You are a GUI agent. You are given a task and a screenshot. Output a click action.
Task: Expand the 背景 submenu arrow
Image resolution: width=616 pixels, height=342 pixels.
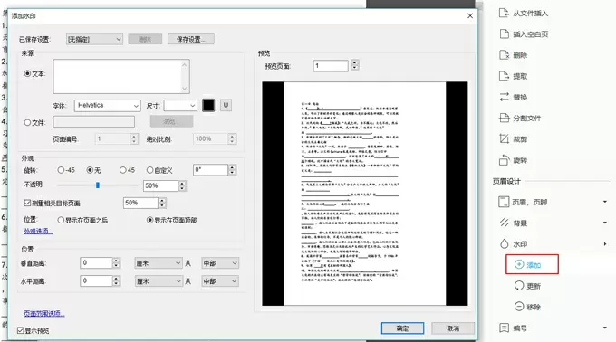pos(604,223)
